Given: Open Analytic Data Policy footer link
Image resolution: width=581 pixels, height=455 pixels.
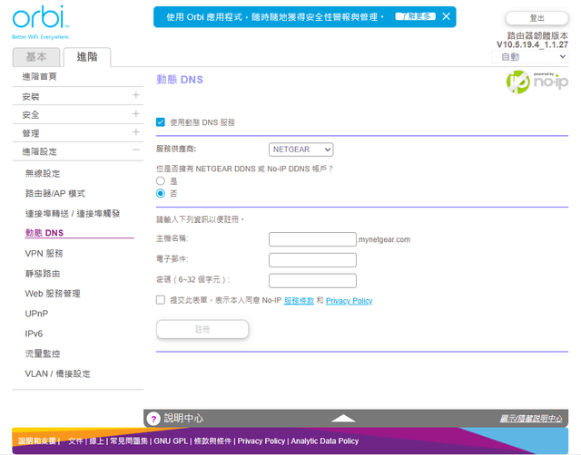Looking at the screenshot, I should click(325, 440).
